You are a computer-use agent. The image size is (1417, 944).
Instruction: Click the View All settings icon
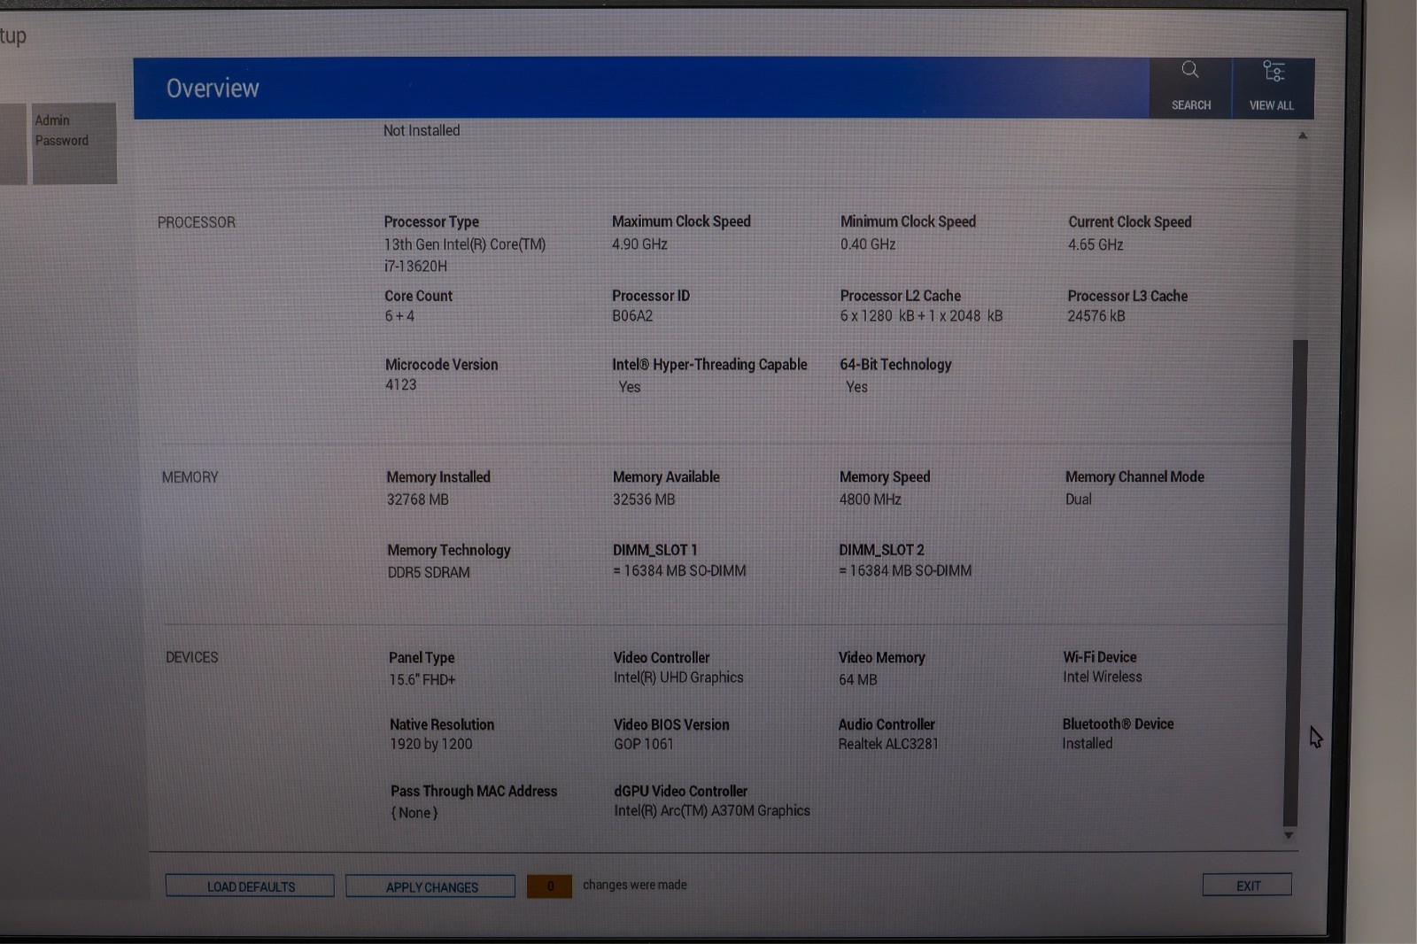point(1274,71)
